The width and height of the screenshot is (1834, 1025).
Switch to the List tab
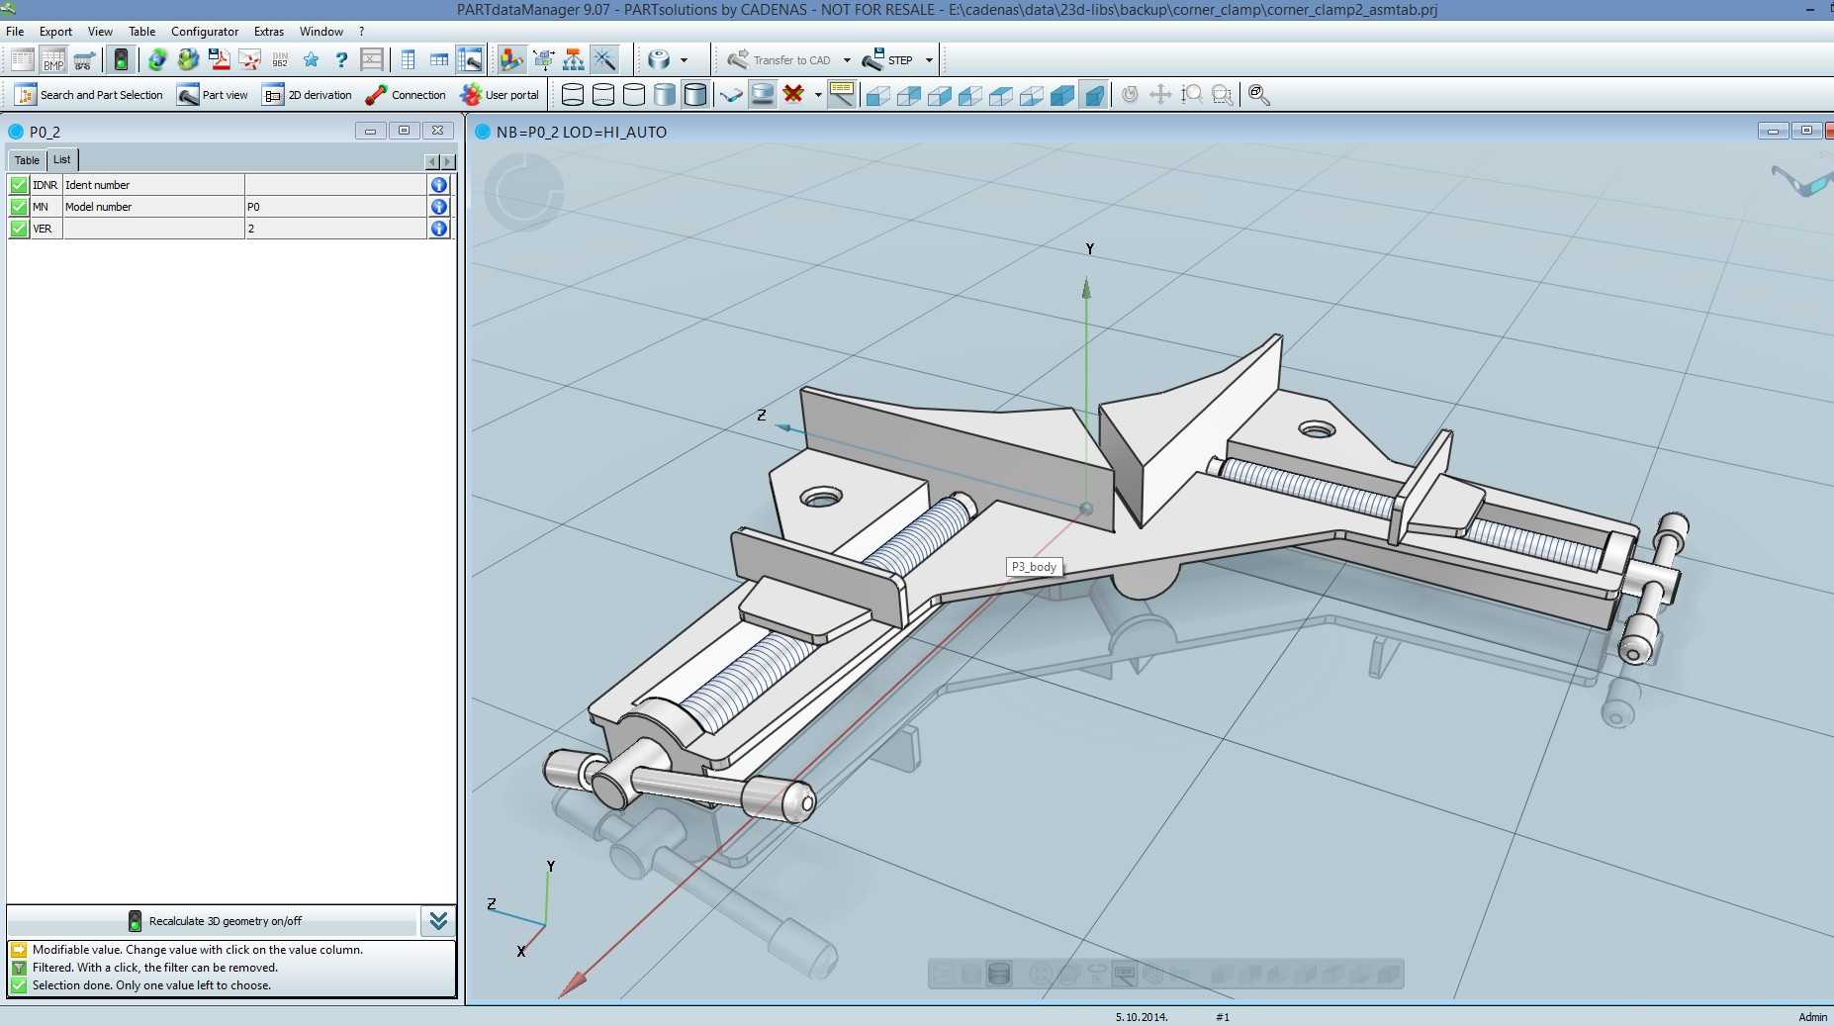(62, 159)
